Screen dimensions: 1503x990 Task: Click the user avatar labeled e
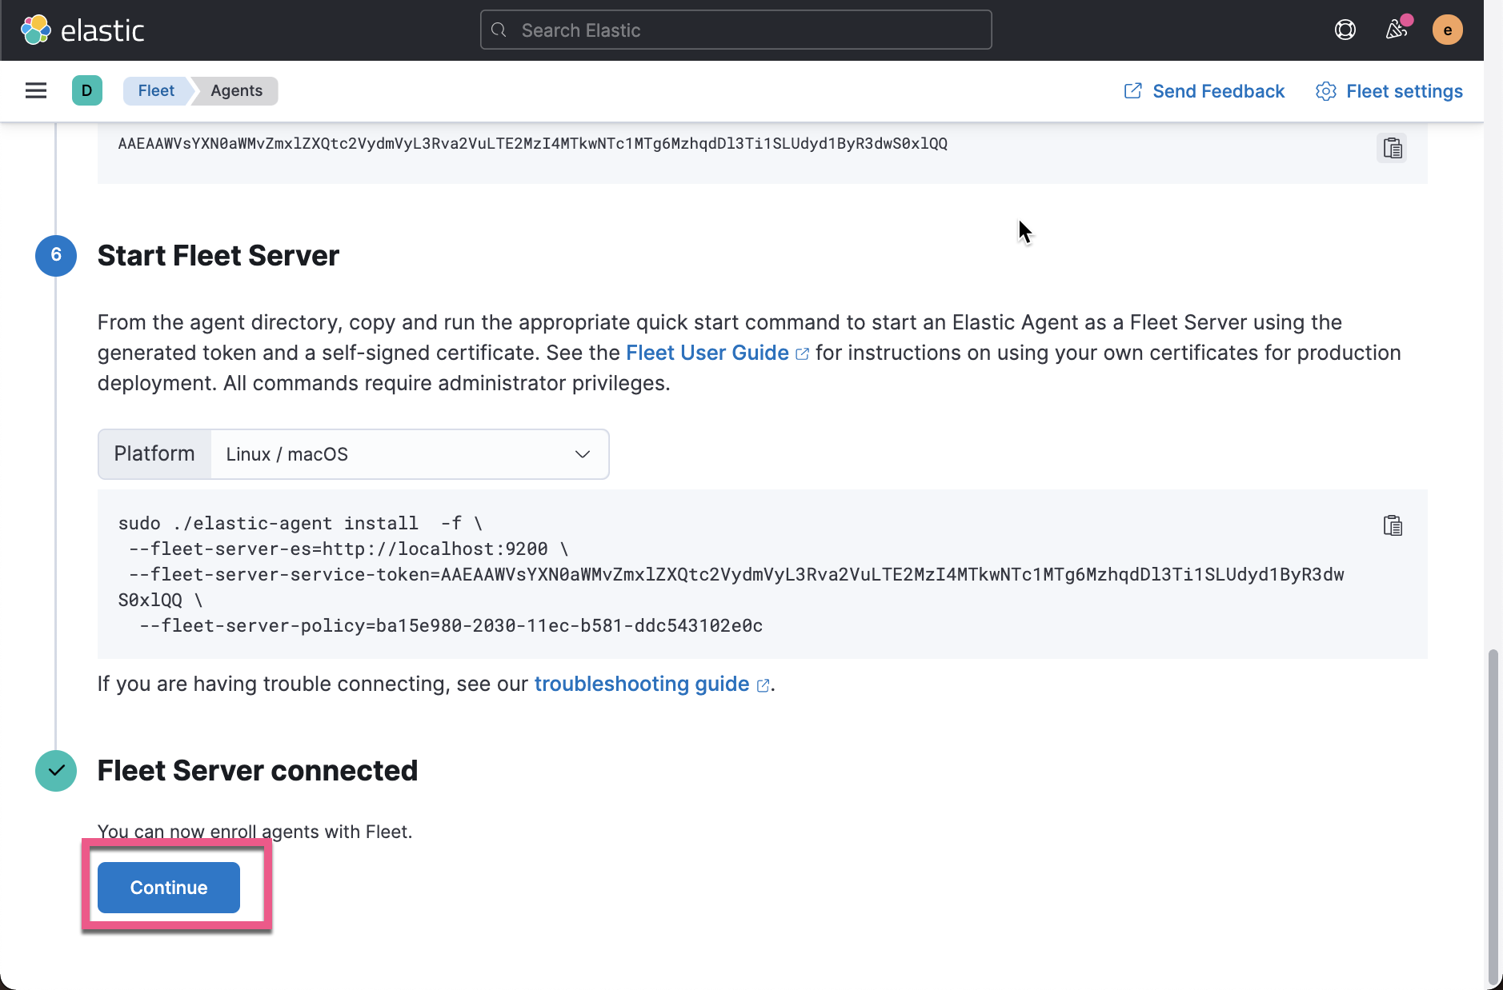1447,30
